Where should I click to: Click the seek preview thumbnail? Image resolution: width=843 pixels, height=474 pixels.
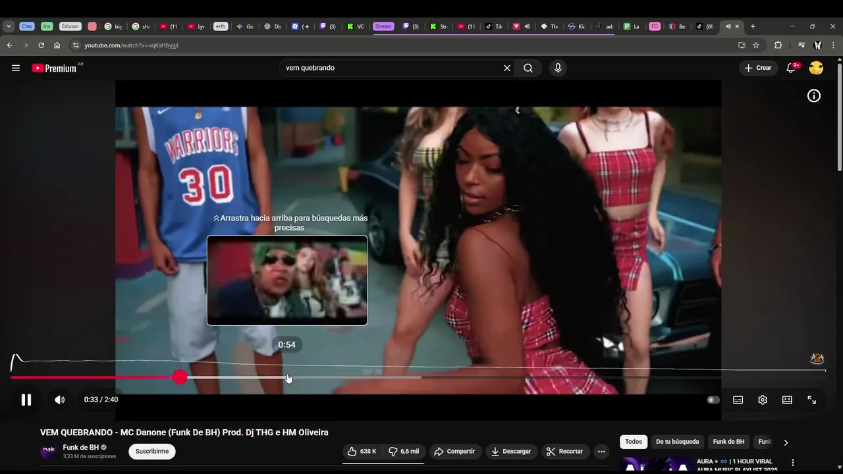(x=287, y=280)
